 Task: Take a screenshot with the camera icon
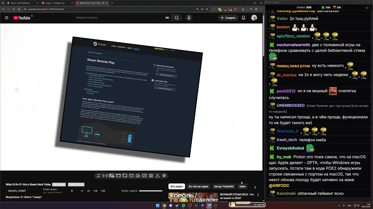click(x=151, y=176)
